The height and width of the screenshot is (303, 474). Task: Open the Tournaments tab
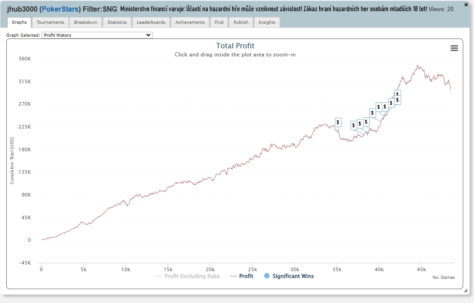click(x=50, y=22)
